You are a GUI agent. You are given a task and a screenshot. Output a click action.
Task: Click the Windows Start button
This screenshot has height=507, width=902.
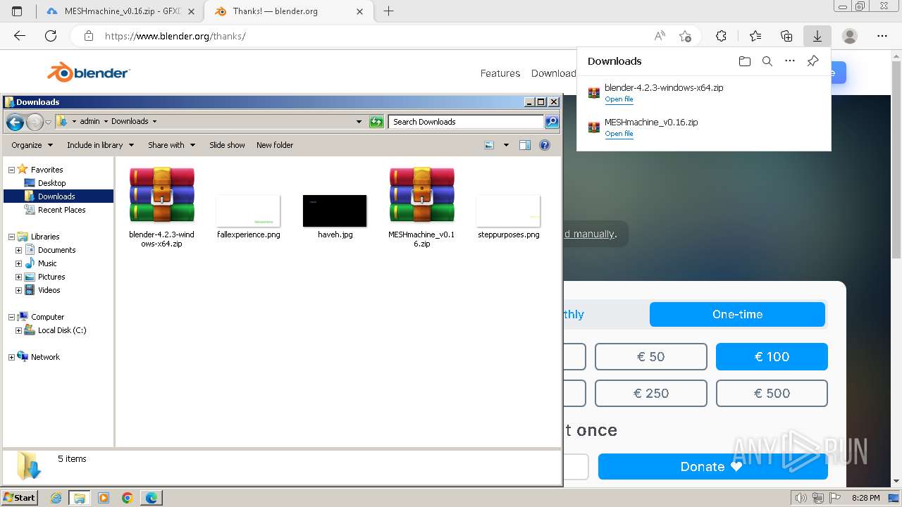pyautogui.click(x=19, y=498)
